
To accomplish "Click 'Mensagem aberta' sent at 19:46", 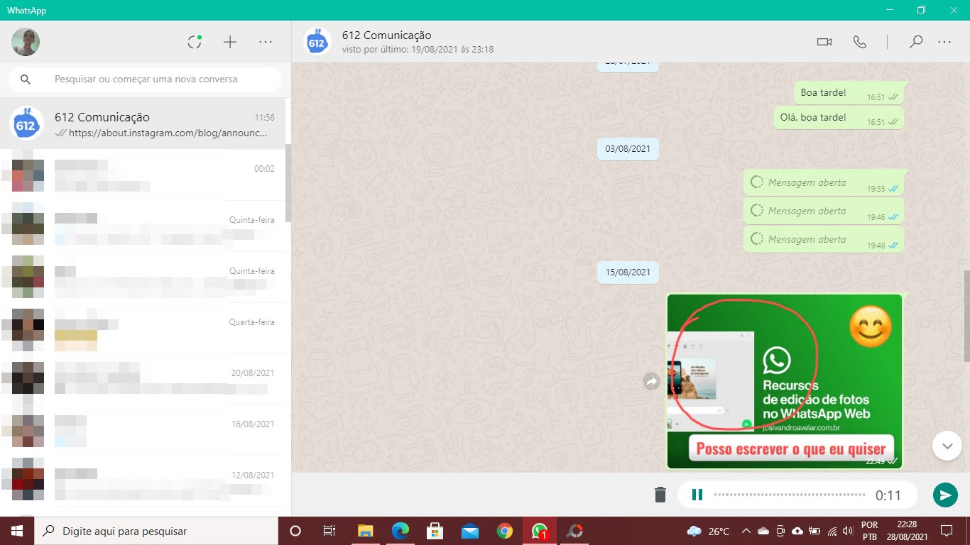I will click(824, 211).
